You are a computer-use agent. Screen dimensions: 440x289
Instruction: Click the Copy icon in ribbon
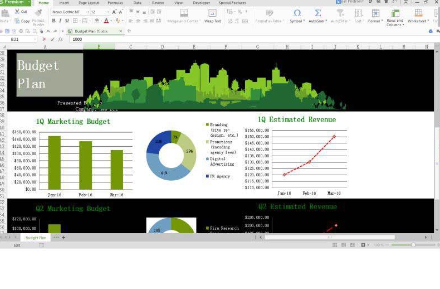coord(17,21)
